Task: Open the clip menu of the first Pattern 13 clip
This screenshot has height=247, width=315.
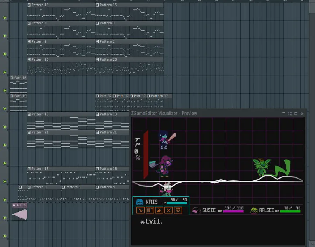Action: coord(29,114)
